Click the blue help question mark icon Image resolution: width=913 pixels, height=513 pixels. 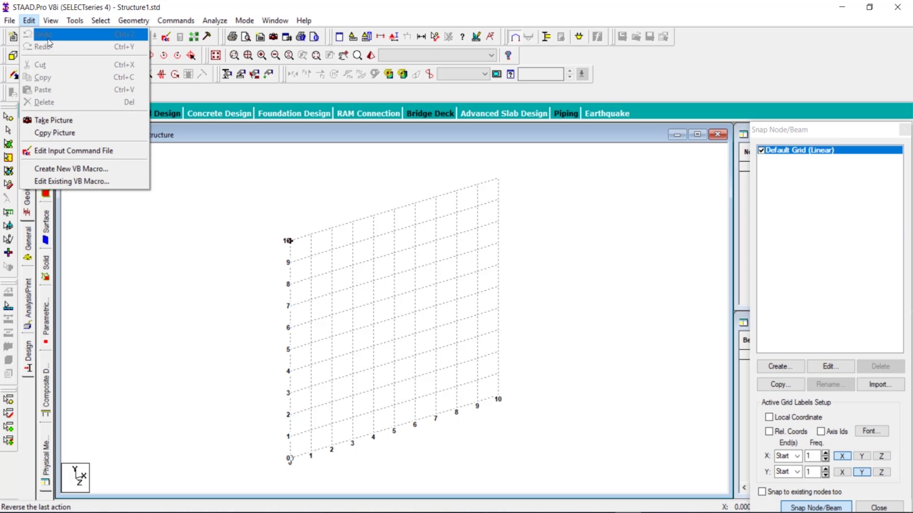[x=508, y=55]
